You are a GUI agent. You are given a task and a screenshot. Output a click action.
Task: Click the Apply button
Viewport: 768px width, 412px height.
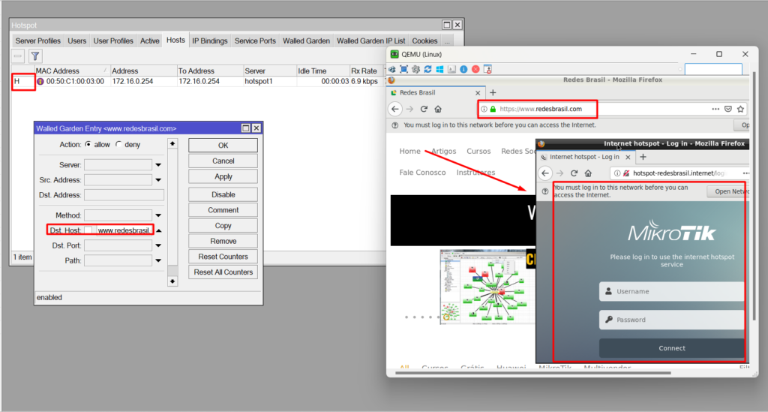pos(223,177)
